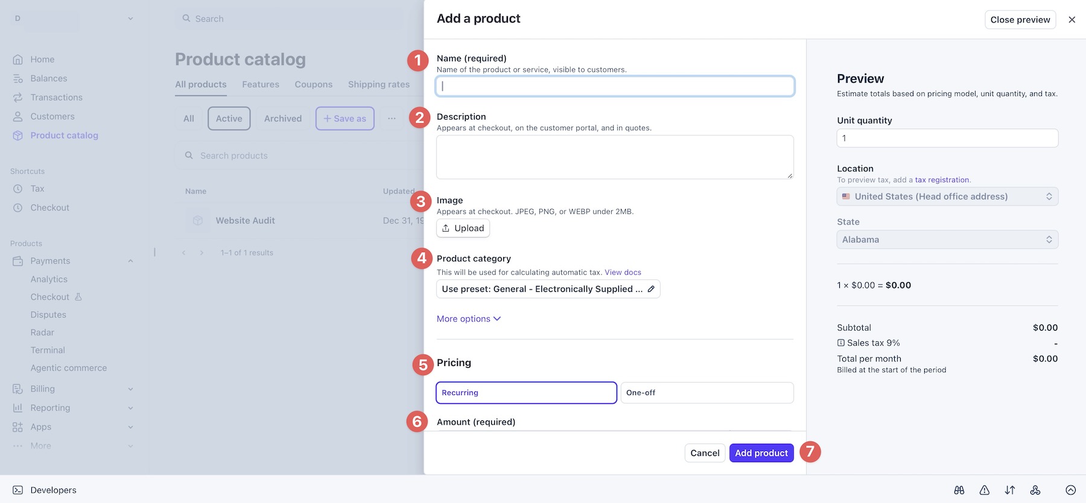Open Analytics under Payments
Screen dimensions: 1086x503
[x=49, y=279]
